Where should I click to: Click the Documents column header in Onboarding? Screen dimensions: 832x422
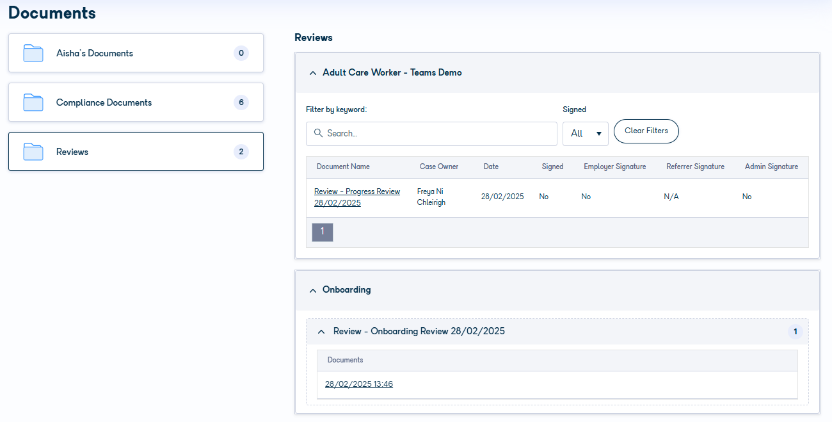point(346,360)
